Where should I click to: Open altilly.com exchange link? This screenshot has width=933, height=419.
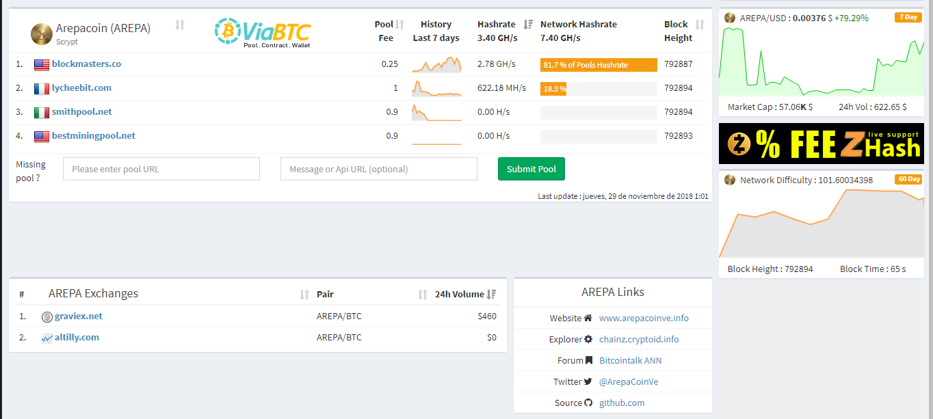77,337
